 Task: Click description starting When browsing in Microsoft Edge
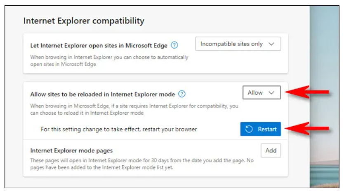(134, 109)
